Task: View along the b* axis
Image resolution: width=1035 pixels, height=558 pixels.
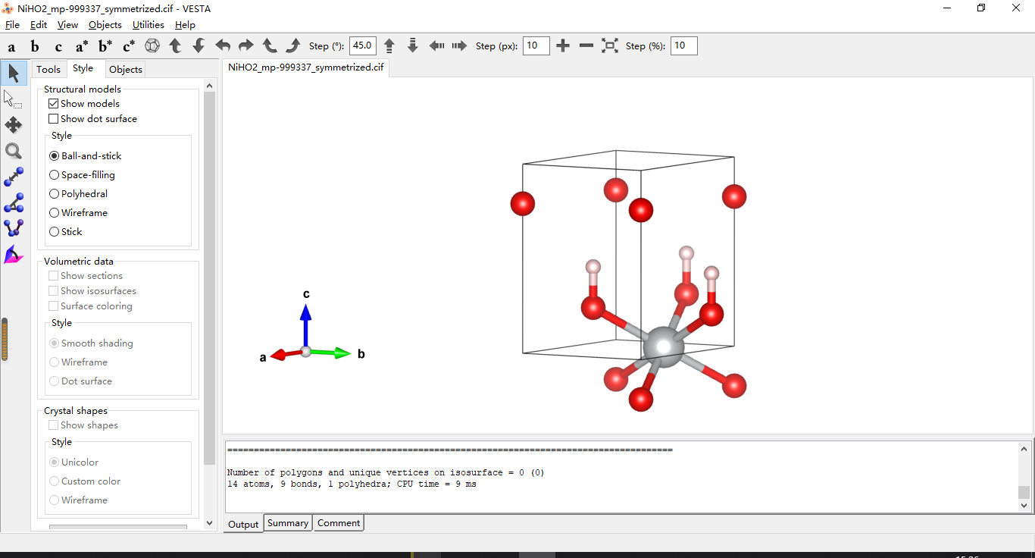Action: click(x=105, y=46)
